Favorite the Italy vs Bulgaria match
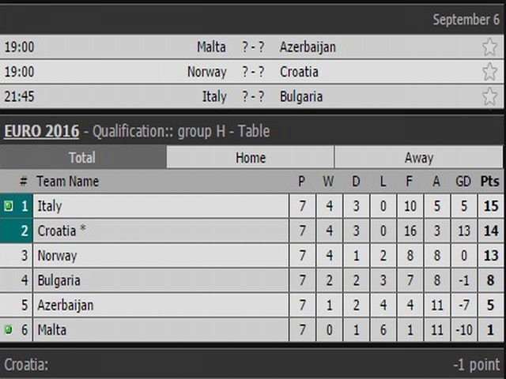The width and height of the screenshot is (506, 379). [x=489, y=96]
